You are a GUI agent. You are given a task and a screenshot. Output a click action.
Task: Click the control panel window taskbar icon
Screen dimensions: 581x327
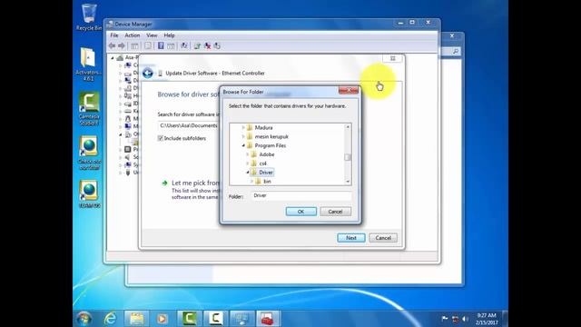(241, 319)
